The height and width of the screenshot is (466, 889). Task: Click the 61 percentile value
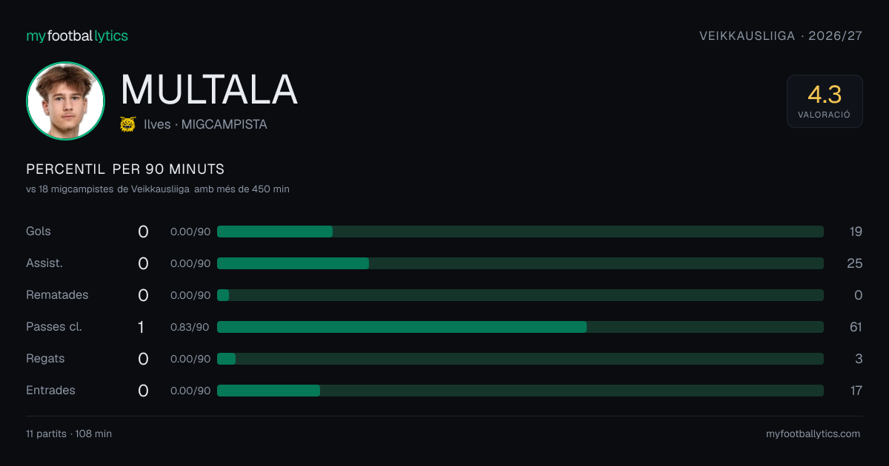point(856,327)
